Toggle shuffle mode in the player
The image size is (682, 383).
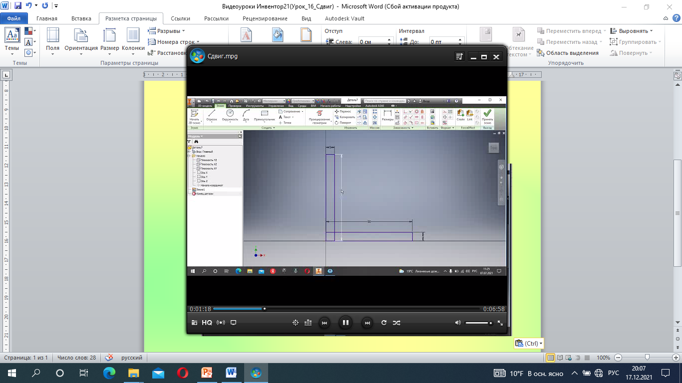(396, 323)
